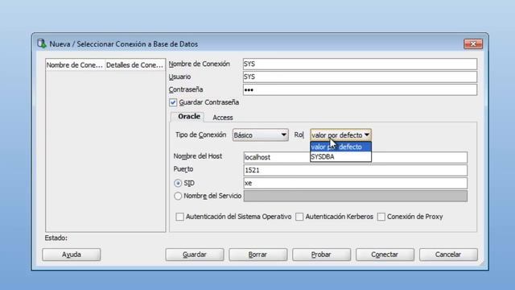Switch to the Access tab
Viewport: 515px width, 290px height.
223,118
